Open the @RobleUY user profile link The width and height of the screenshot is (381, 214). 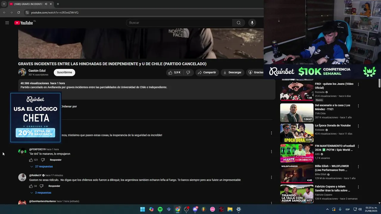tap(35, 175)
